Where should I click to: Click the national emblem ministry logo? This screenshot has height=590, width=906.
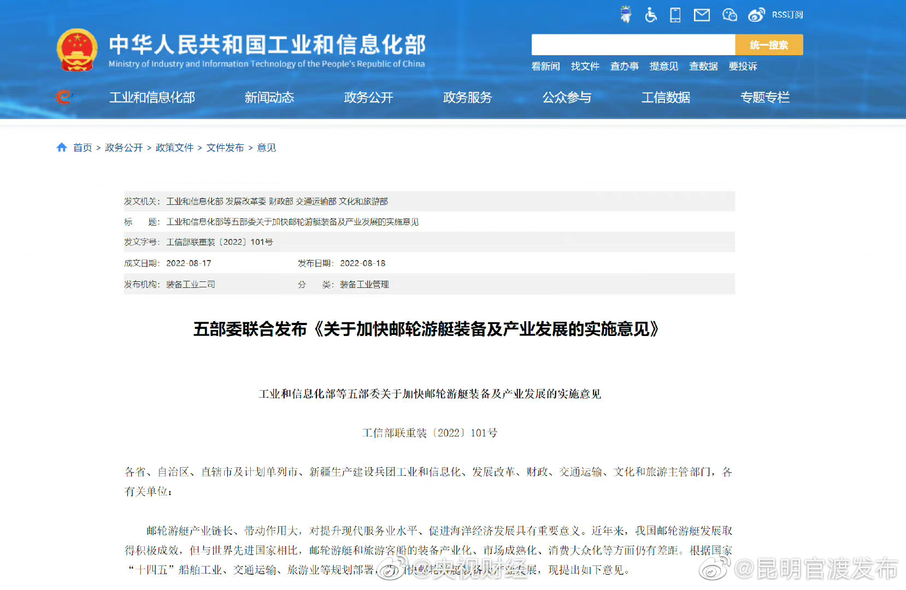coord(77,49)
